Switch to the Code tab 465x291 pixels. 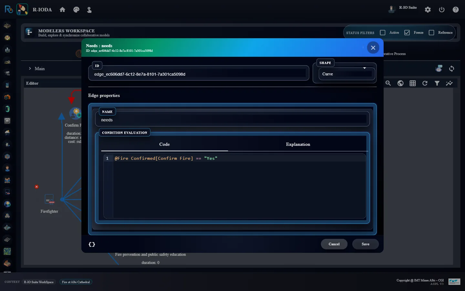pyautogui.click(x=164, y=145)
